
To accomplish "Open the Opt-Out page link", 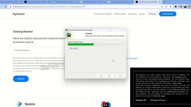I will 159,96.
